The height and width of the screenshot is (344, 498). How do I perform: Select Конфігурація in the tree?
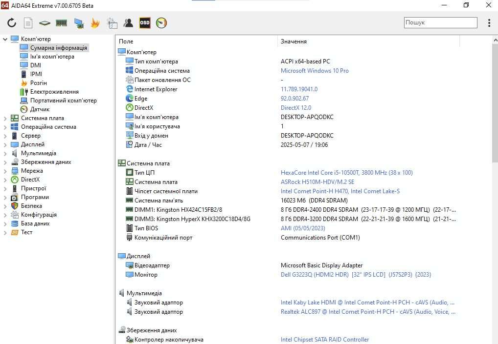click(39, 215)
